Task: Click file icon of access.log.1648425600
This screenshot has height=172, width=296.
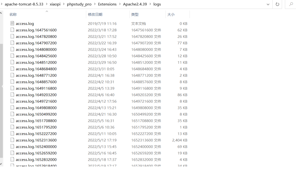Action: click(12, 56)
